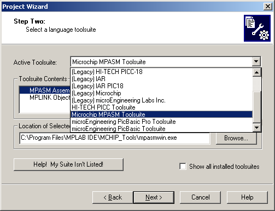Click the dropdown list scroll up arrow
Viewport: 275px width, 211px height.
click(x=257, y=72)
